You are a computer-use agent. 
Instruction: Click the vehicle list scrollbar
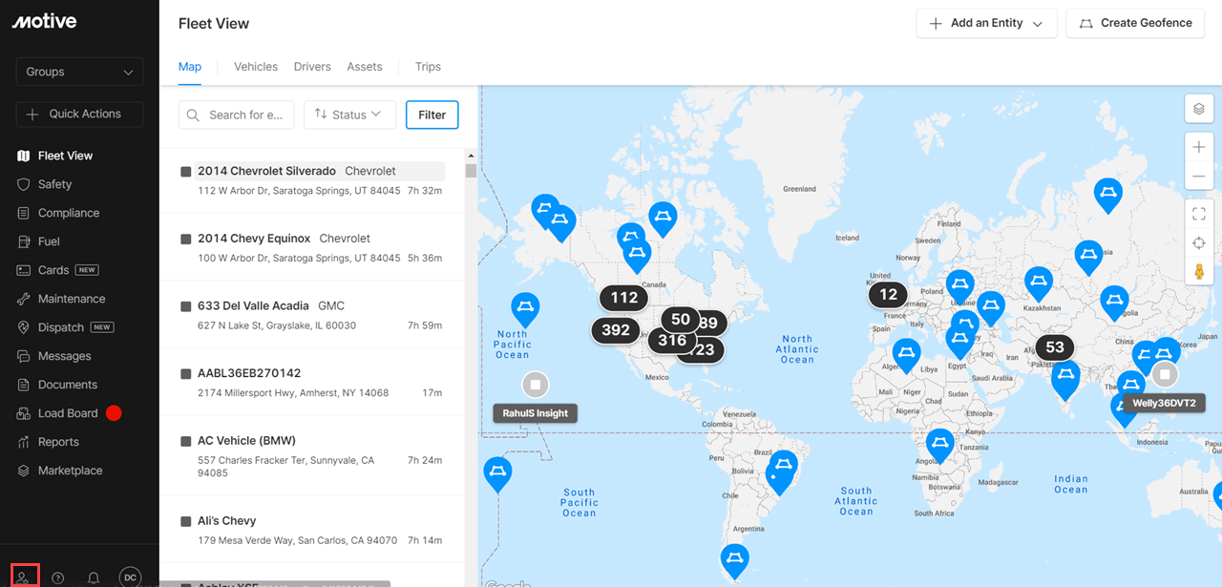pyautogui.click(x=471, y=170)
